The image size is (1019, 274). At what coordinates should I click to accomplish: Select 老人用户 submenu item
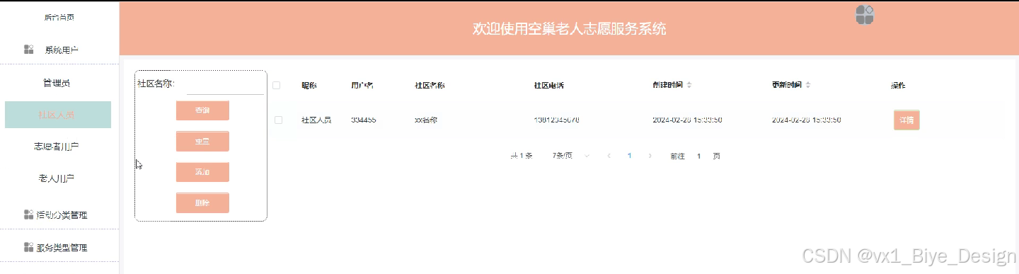[x=57, y=178]
